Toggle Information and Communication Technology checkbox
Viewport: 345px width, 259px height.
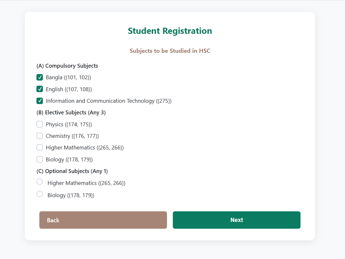[x=40, y=101]
